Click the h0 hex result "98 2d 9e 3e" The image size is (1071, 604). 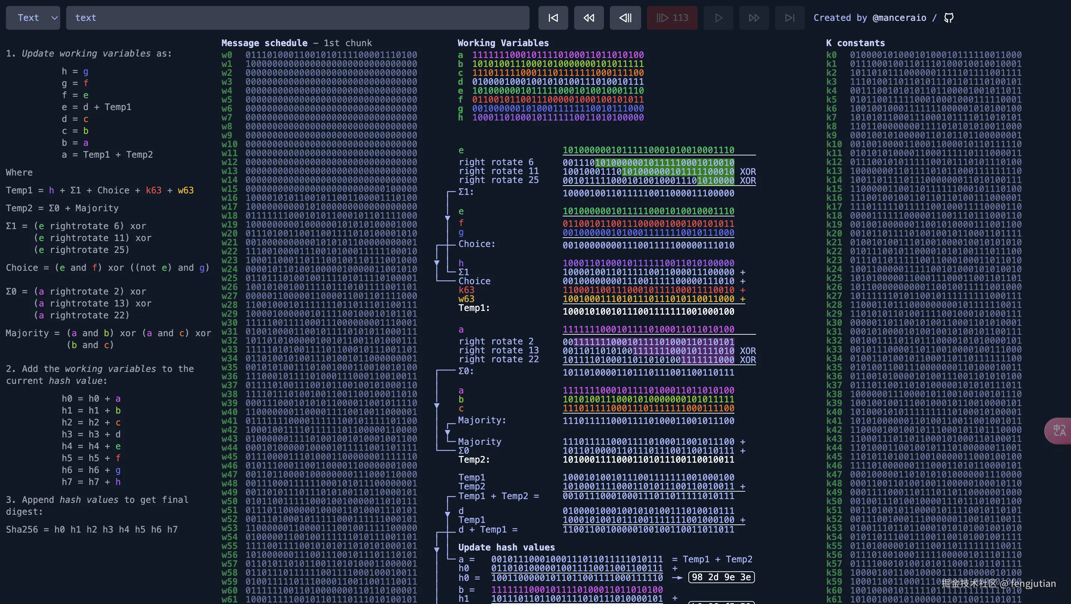tap(721, 577)
